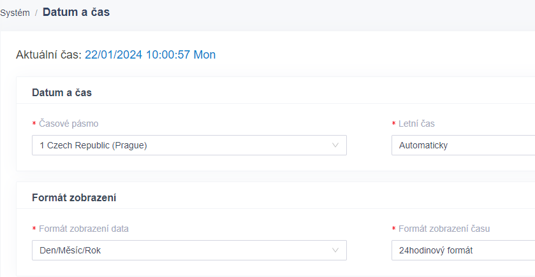The image size is (535, 277).
Task: Click the Formát zobrazení section header
Action: pos(74,197)
